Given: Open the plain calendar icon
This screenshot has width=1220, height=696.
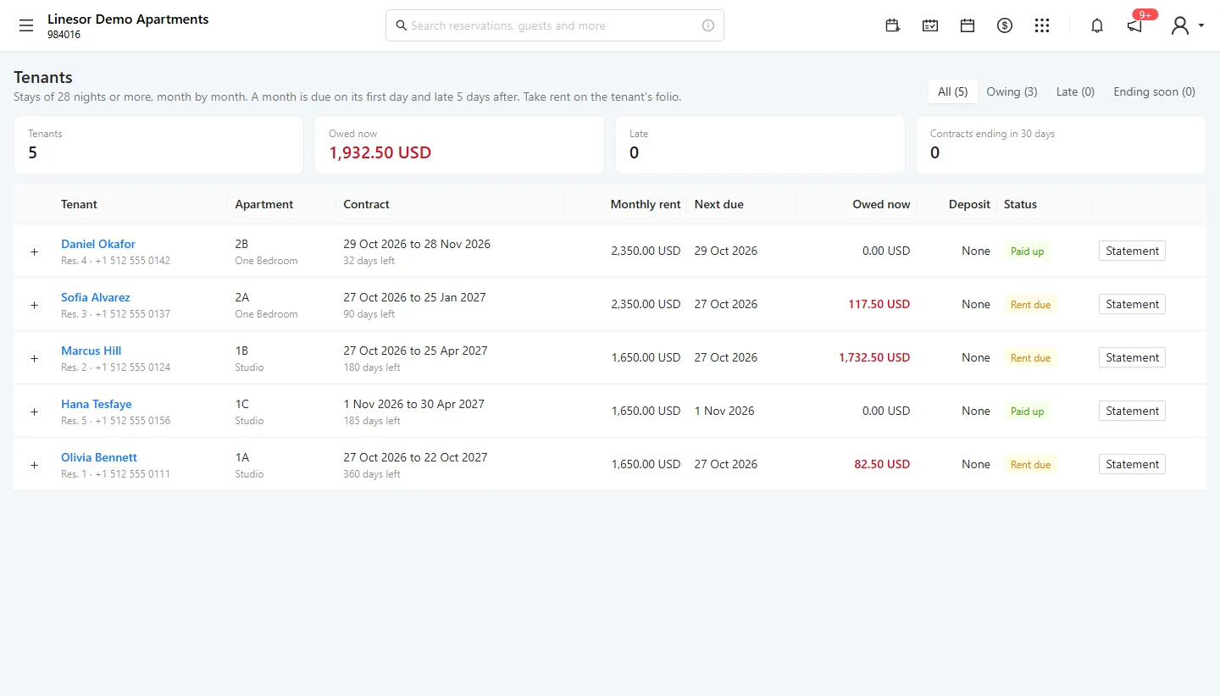Looking at the screenshot, I should (x=968, y=25).
